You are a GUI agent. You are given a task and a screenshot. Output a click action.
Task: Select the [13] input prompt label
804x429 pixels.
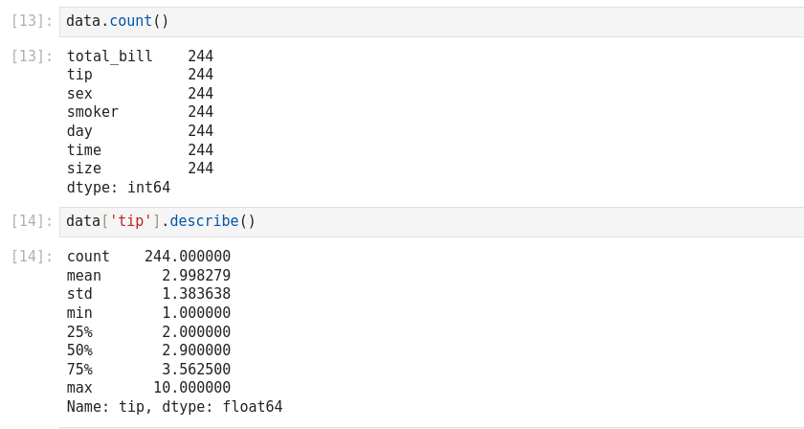point(32,21)
